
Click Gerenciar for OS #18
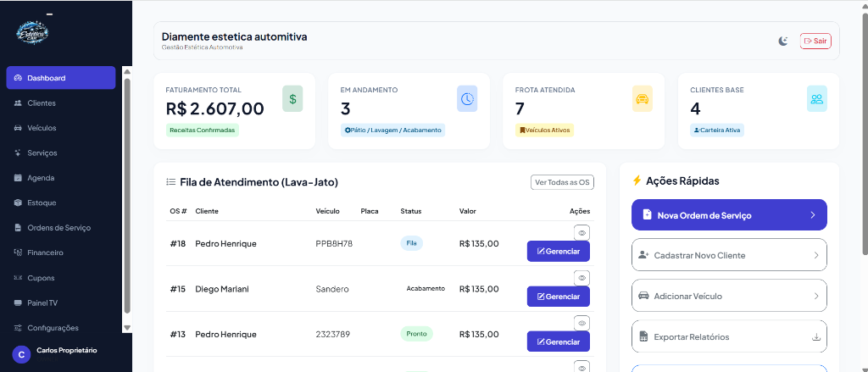(x=558, y=252)
